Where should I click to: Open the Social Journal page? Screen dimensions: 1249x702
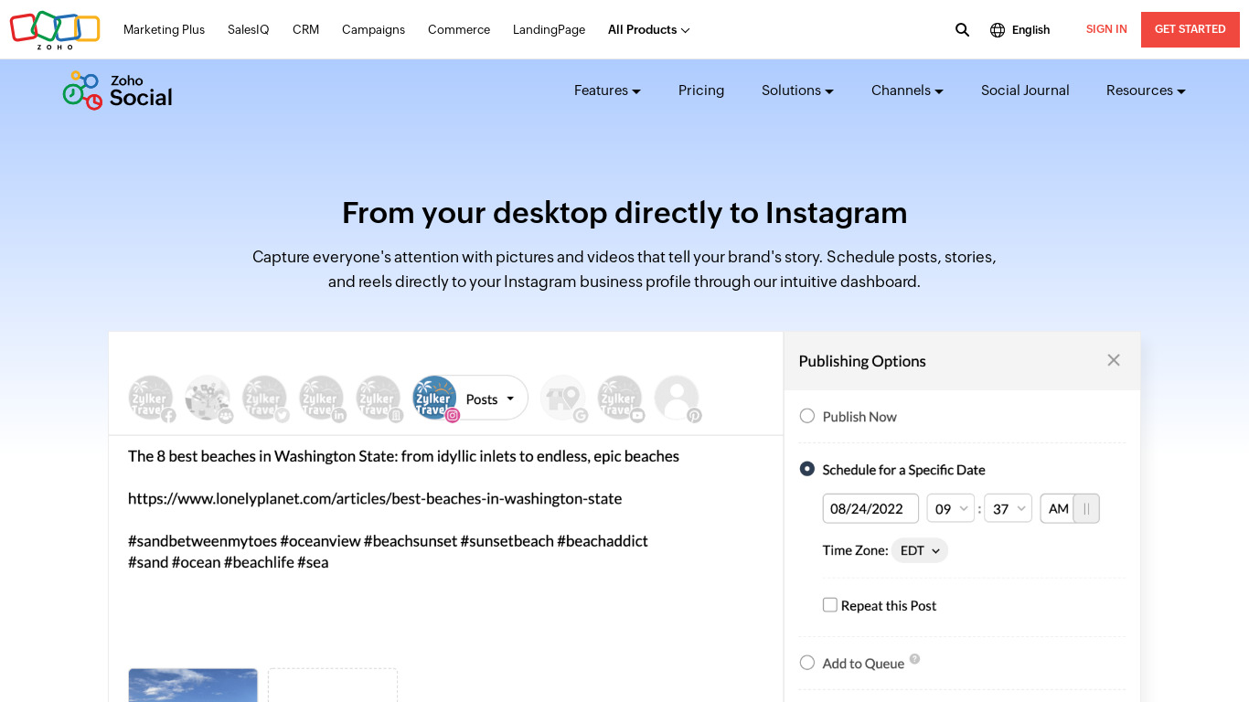[x=1025, y=90]
